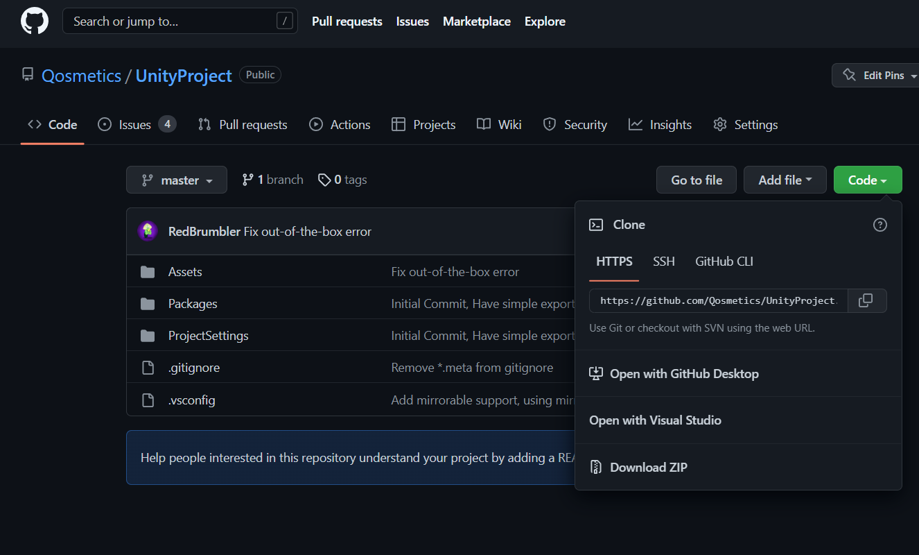Click Open with Visual Studio
Viewport: 919px width, 555px height.
coord(738,420)
